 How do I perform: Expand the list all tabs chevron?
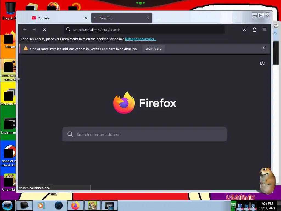coord(235,18)
